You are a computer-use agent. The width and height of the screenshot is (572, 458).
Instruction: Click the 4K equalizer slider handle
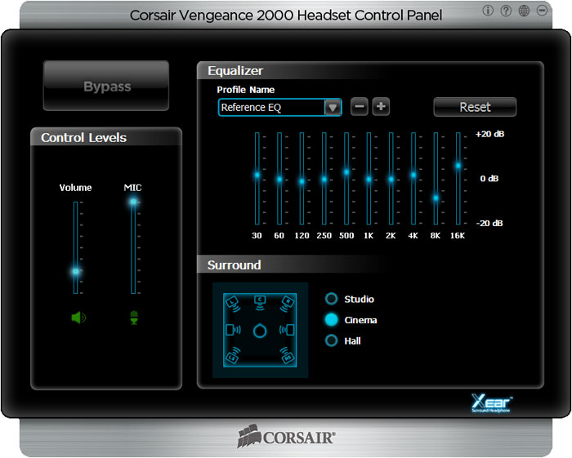pos(413,175)
